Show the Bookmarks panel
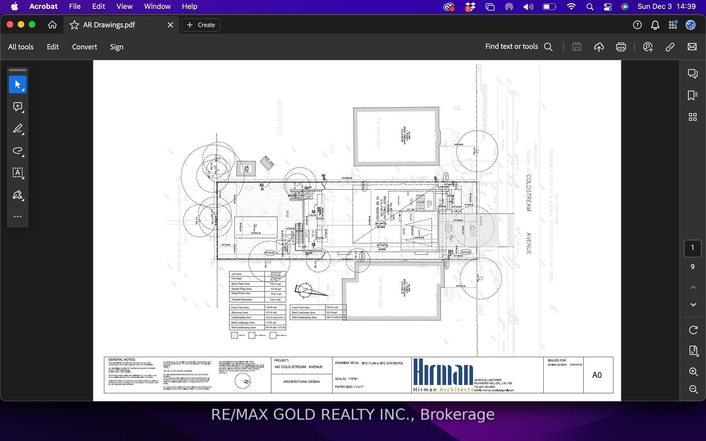The height and width of the screenshot is (441, 706). click(x=693, y=95)
